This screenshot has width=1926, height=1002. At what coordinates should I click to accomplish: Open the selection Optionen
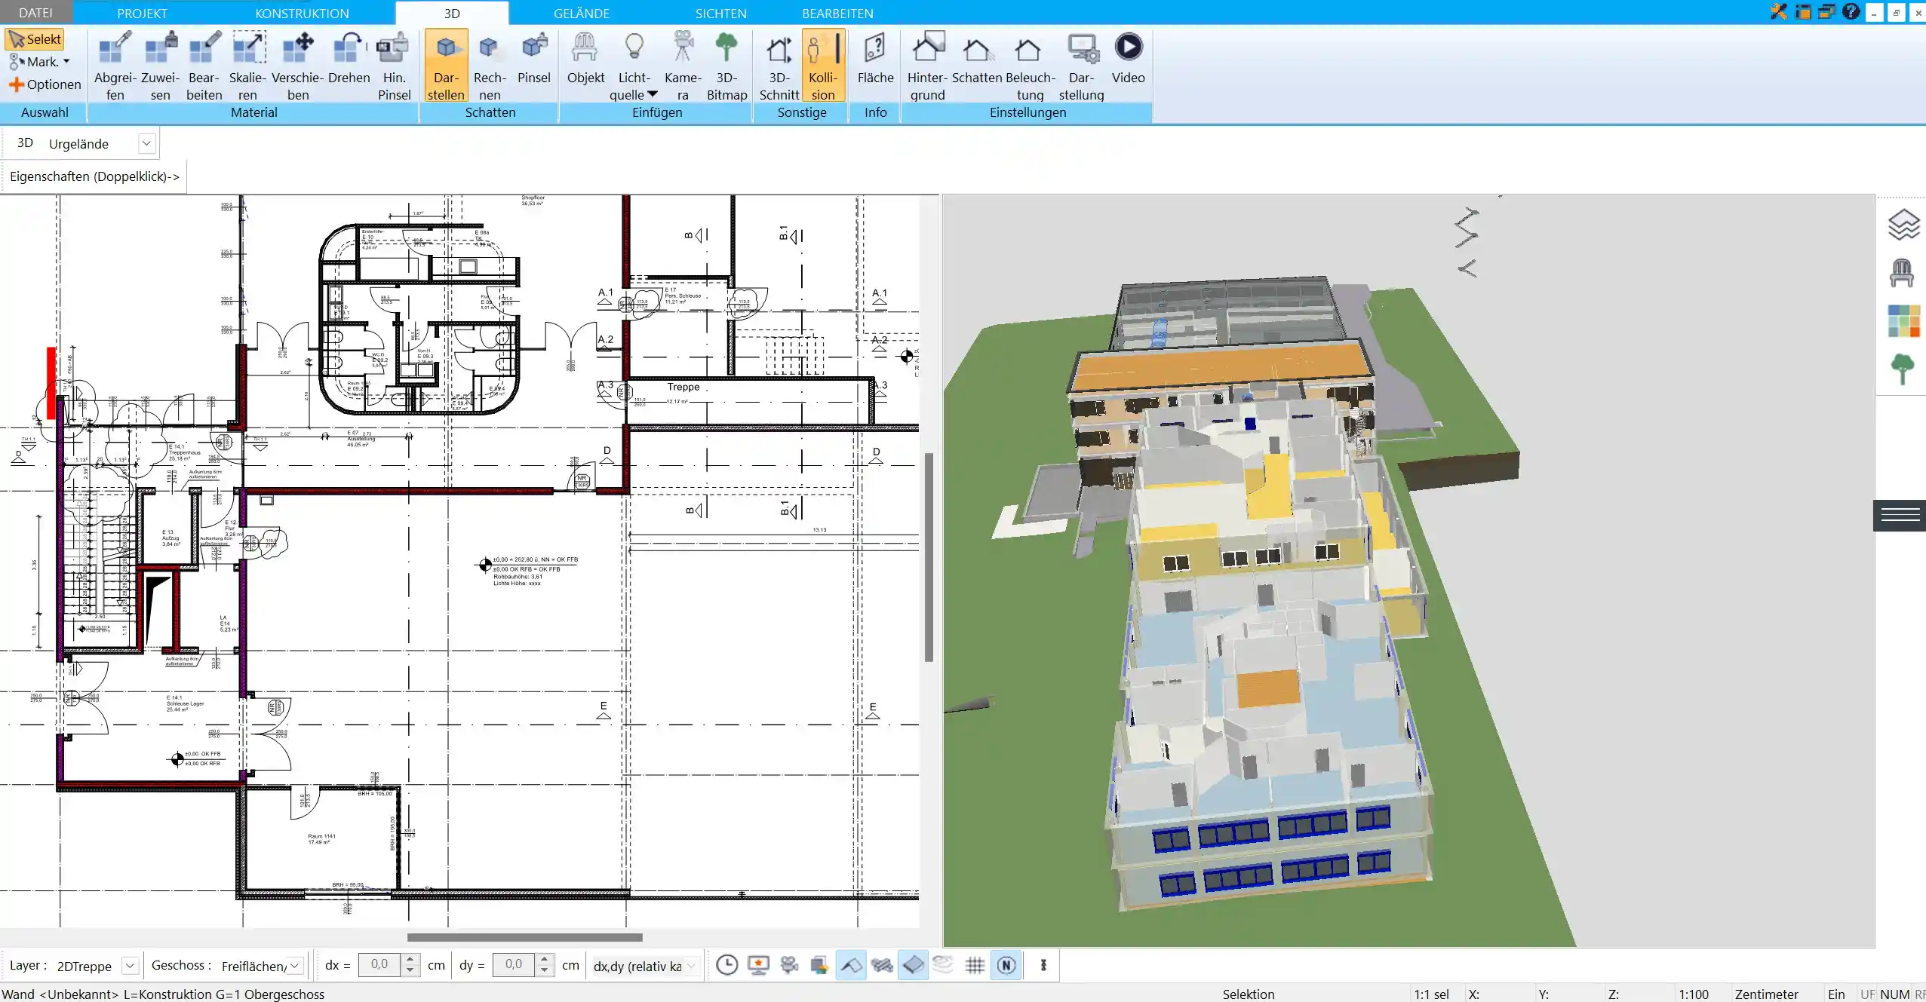(x=45, y=84)
